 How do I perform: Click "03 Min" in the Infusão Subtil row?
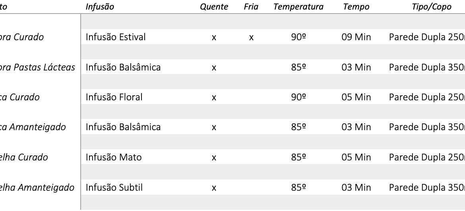point(356,187)
